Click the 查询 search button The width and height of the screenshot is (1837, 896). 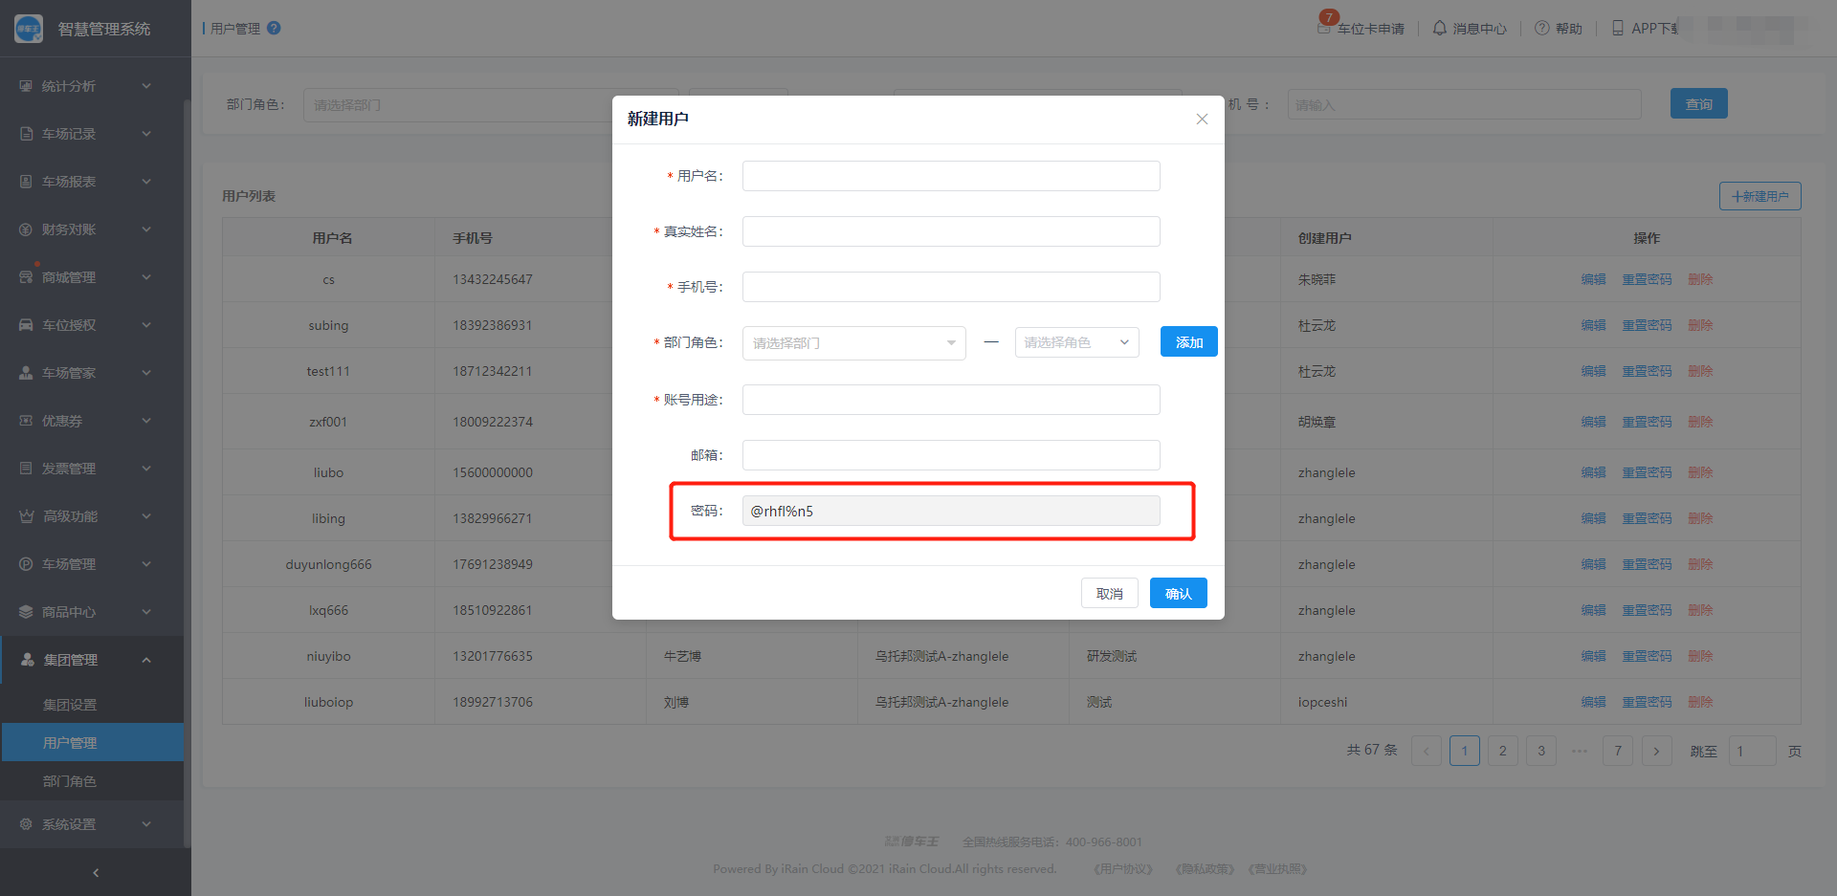[x=1698, y=103]
